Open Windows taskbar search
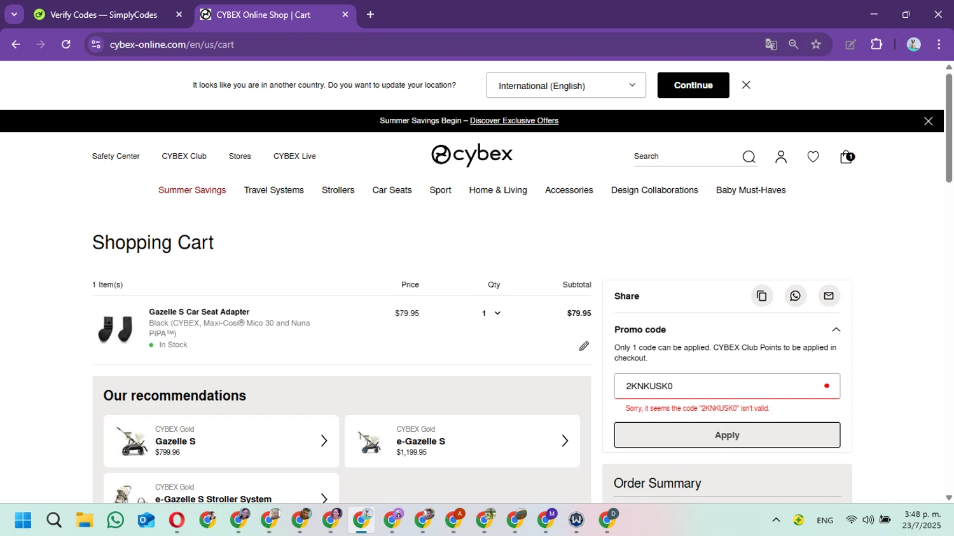 click(54, 520)
